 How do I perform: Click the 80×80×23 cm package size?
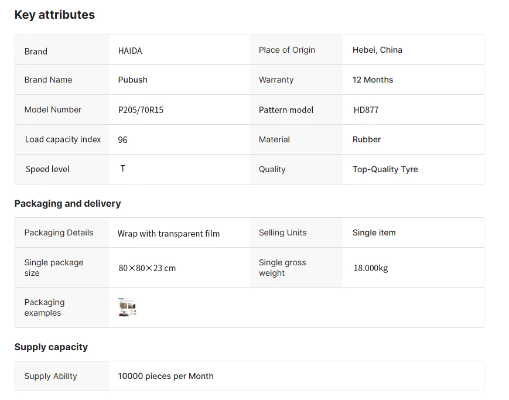[147, 268]
